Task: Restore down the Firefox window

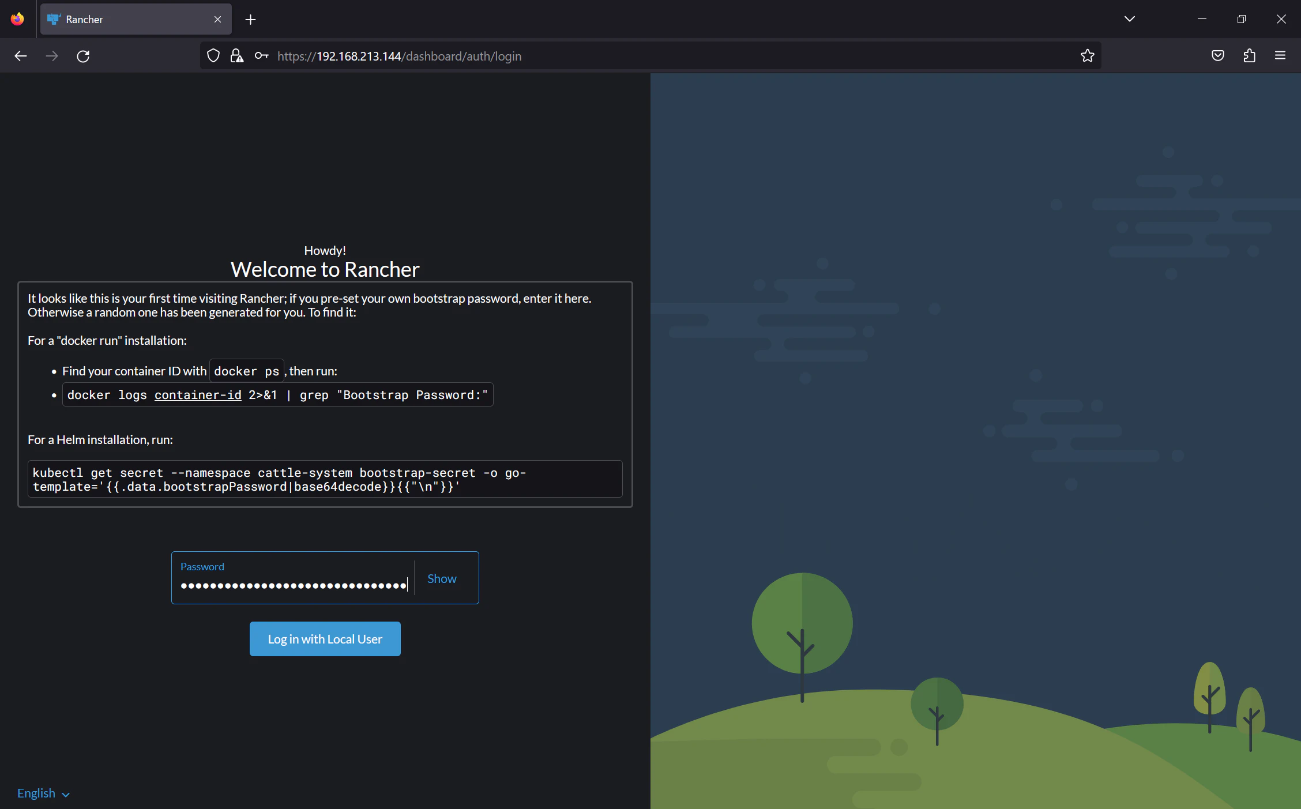Action: tap(1242, 19)
